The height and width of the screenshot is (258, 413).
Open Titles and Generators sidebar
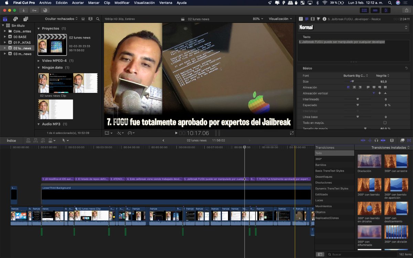click(x=26, y=19)
